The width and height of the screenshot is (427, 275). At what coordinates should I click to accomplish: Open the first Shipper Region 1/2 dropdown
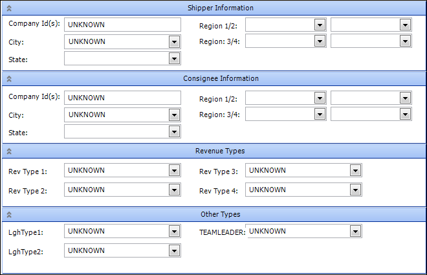pyautogui.click(x=319, y=25)
